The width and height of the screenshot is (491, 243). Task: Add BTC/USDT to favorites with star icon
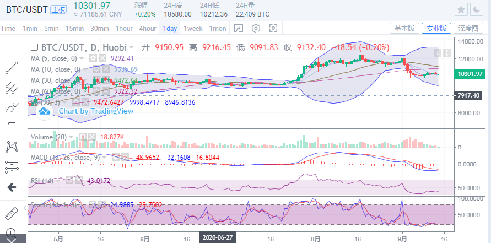pos(461,10)
